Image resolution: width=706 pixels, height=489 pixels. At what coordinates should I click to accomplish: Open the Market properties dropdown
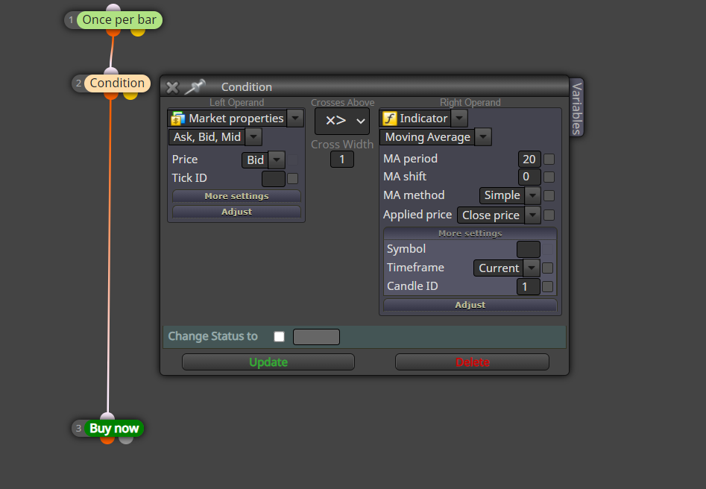295,119
